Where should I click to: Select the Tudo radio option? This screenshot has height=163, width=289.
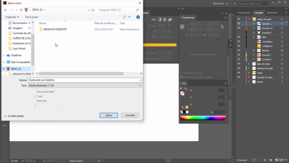click(x=35, y=96)
